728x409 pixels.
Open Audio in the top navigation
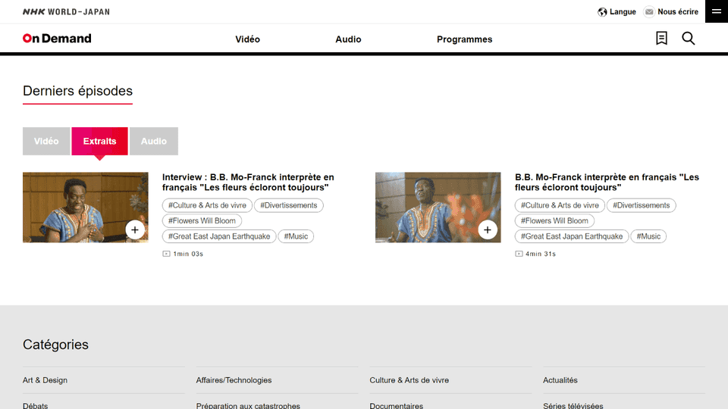coord(348,39)
